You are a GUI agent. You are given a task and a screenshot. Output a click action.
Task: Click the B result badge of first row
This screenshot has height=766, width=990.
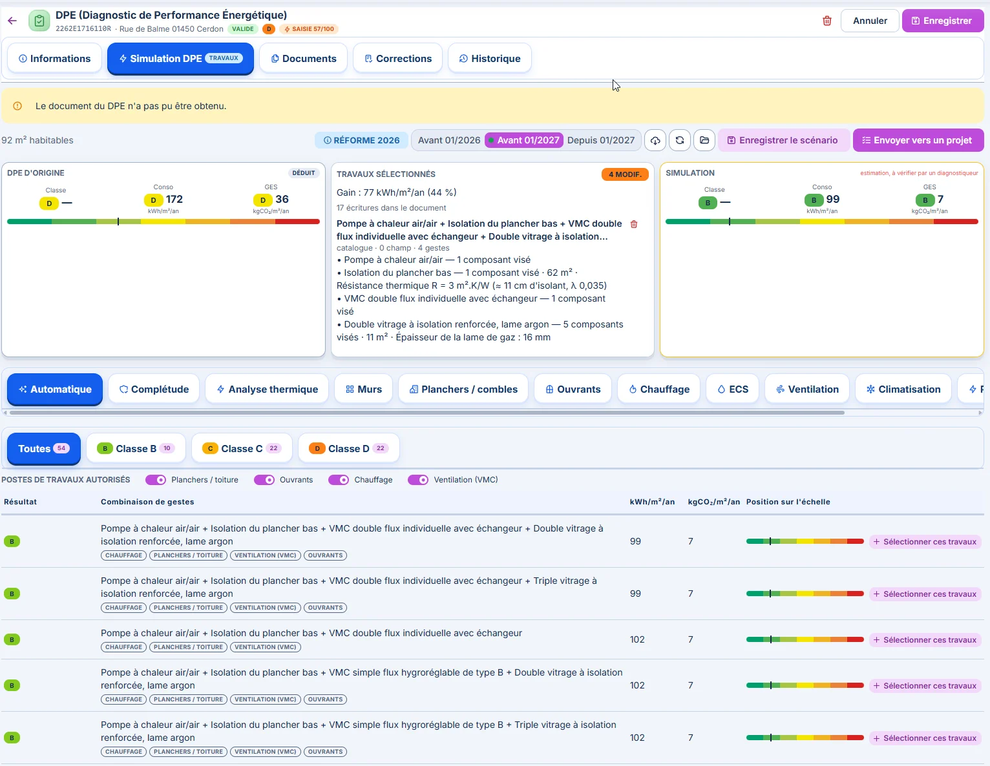(12, 541)
